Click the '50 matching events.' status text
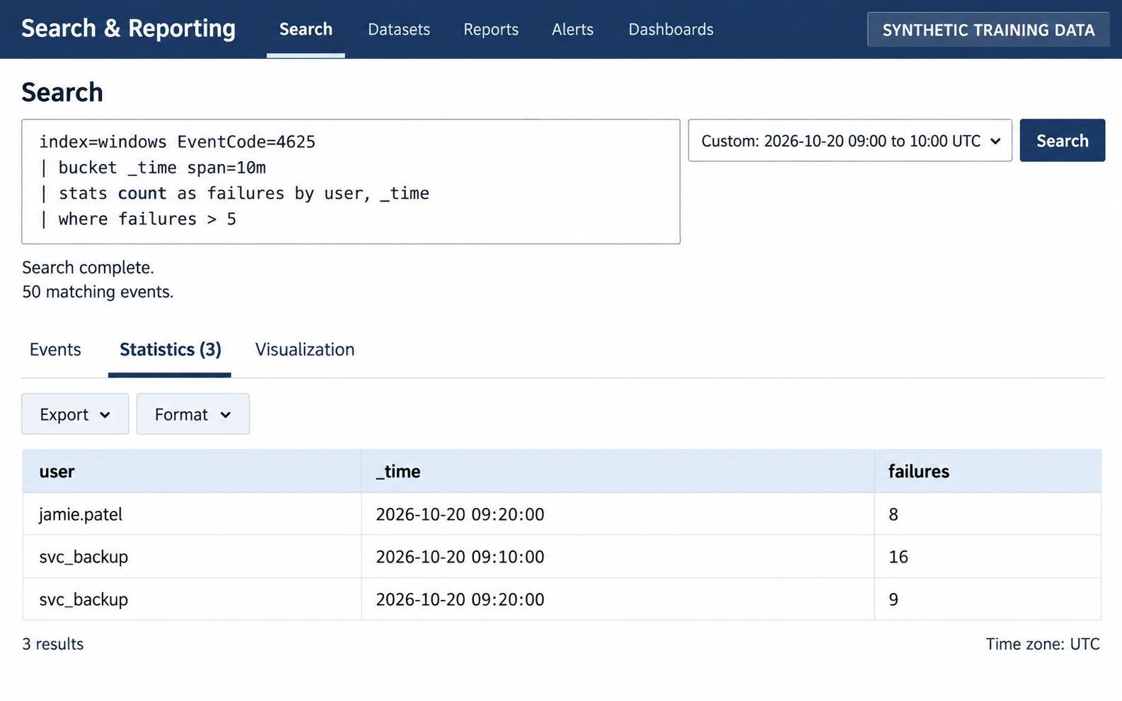Screen dimensions: 1122x701 tap(98, 292)
